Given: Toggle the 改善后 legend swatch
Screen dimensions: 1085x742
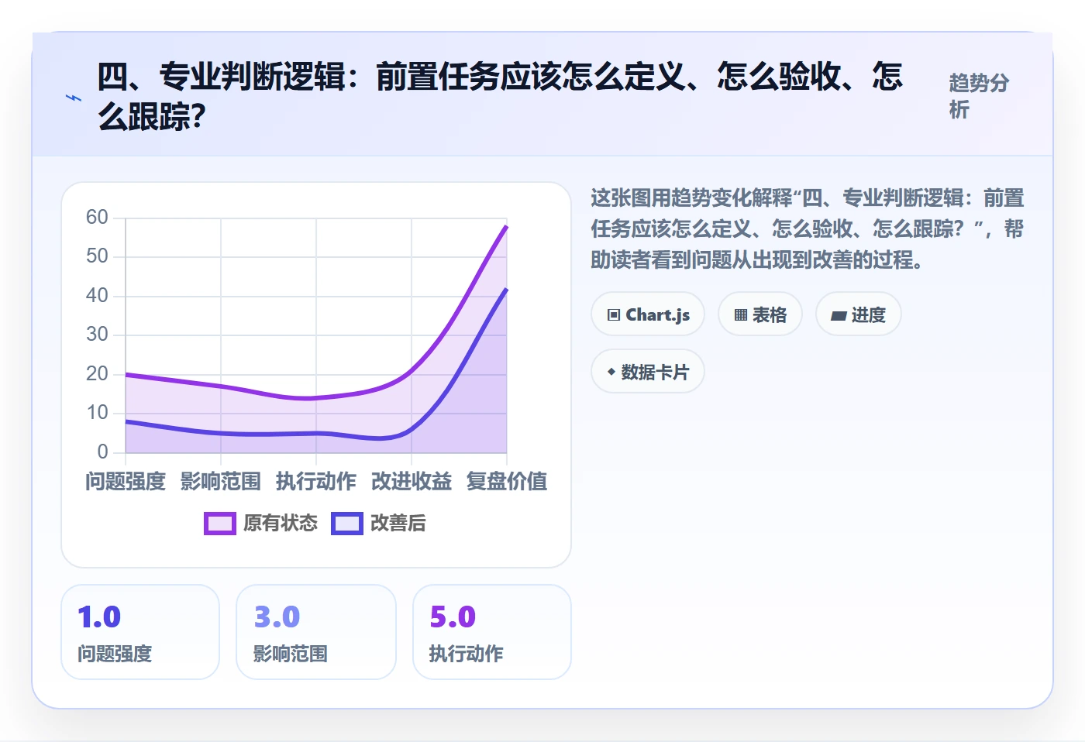Looking at the screenshot, I should click(347, 524).
